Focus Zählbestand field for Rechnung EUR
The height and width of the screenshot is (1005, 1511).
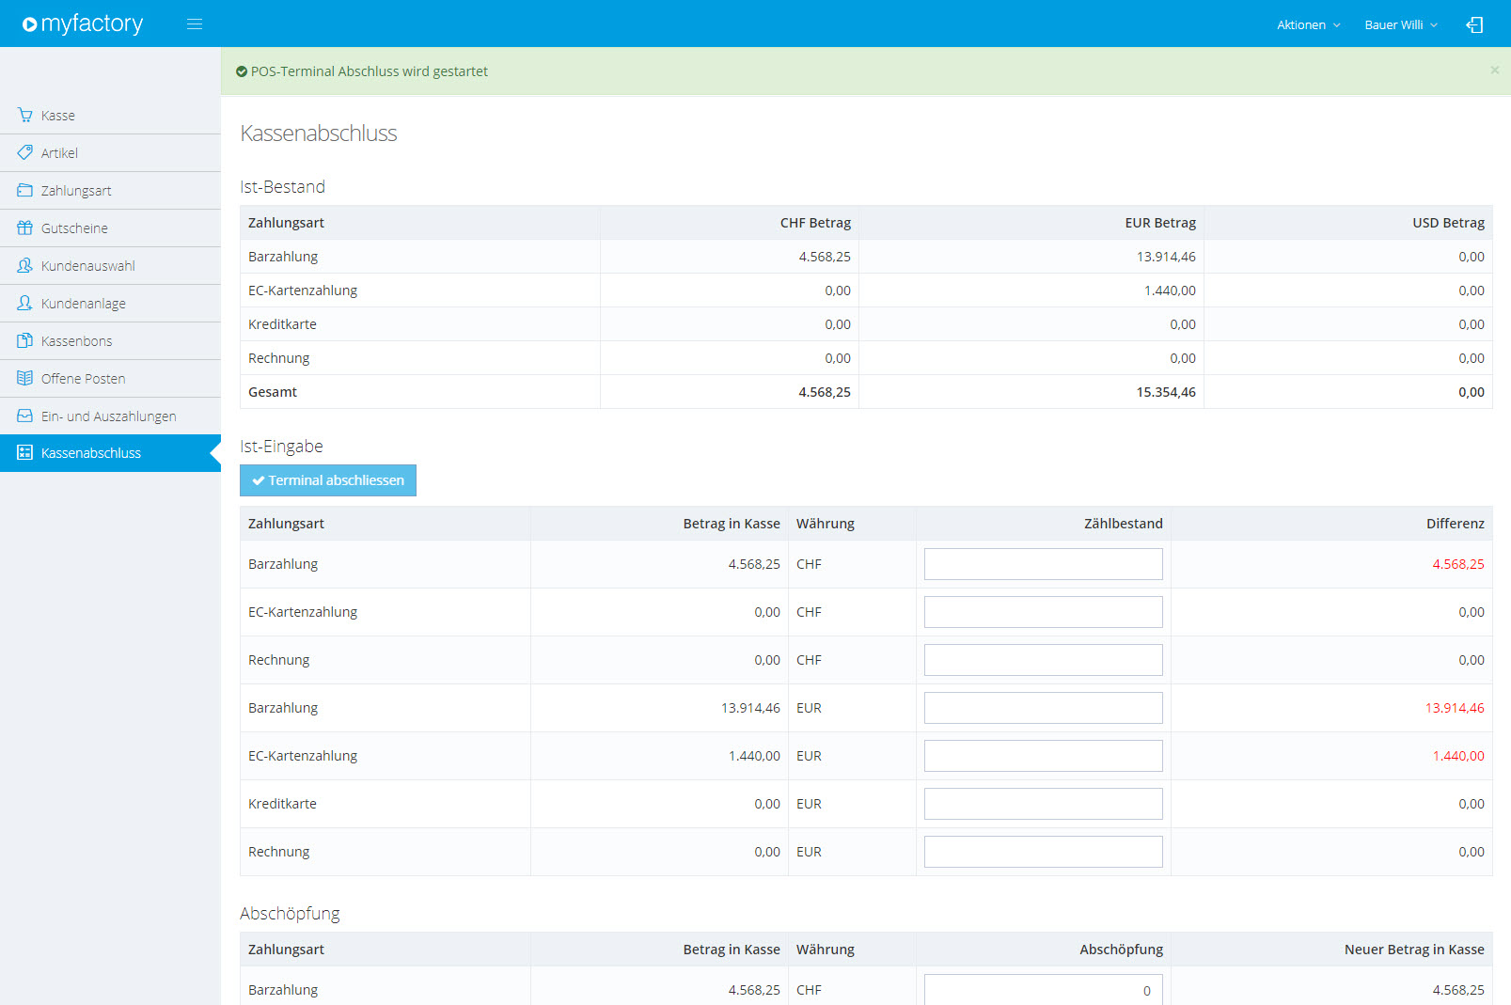(1043, 852)
